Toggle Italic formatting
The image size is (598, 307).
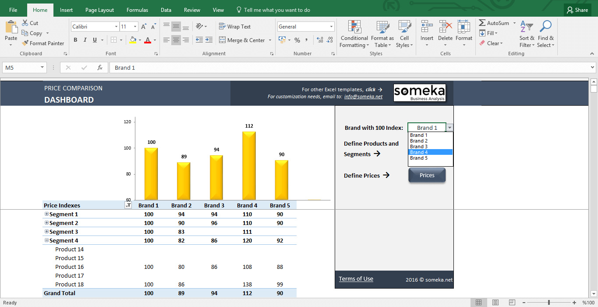pos(85,40)
